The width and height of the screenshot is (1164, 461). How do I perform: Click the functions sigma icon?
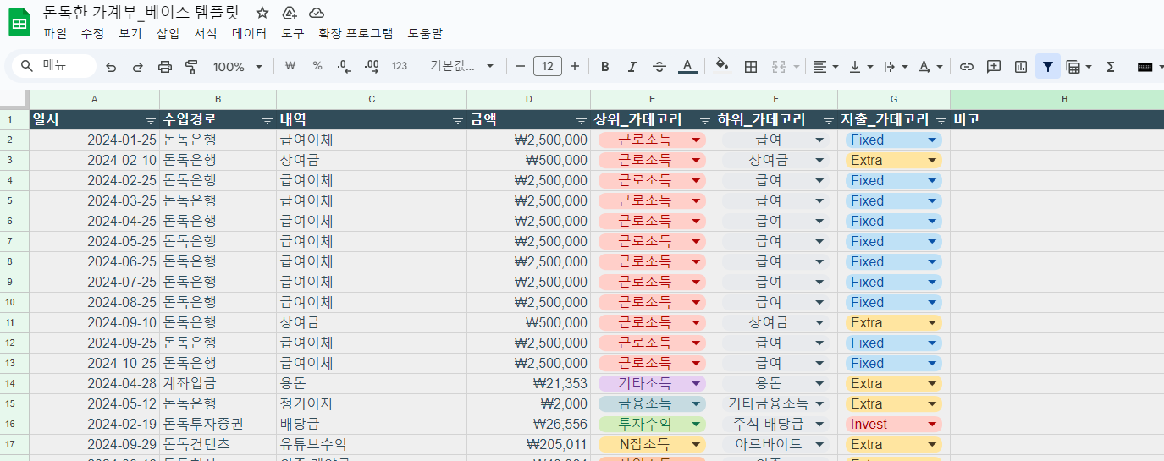tap(1110, 67)
